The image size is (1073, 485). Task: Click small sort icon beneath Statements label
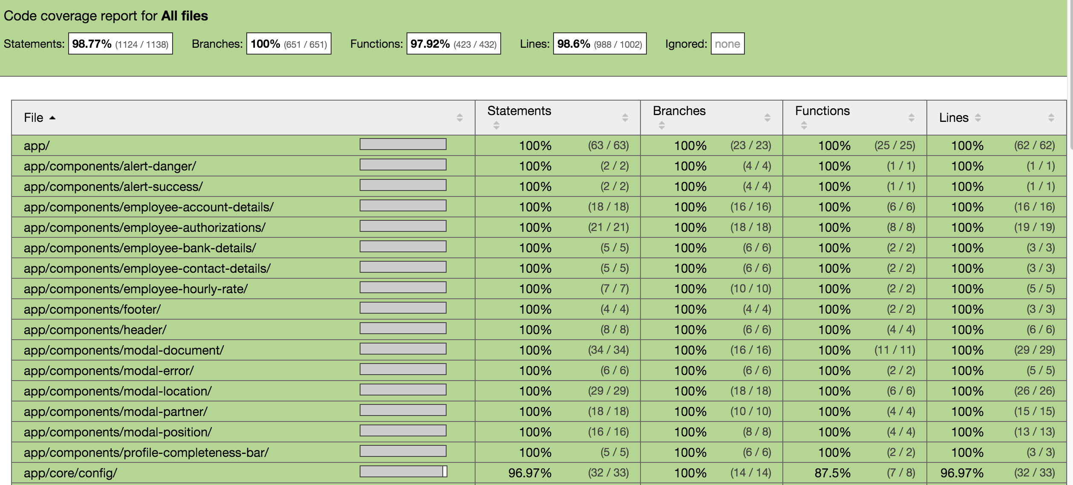coord(496,125)
